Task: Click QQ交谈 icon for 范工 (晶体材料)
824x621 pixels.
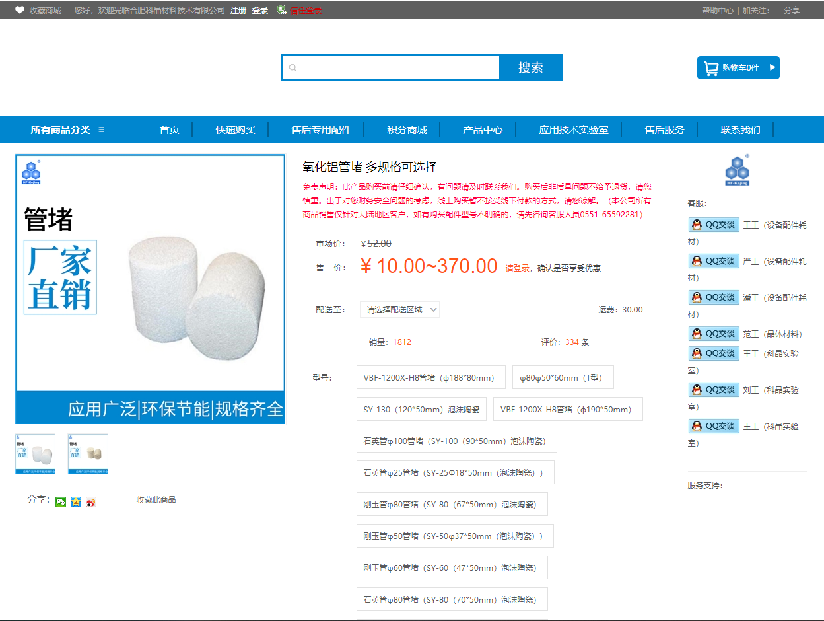Action: pos(713,334)
